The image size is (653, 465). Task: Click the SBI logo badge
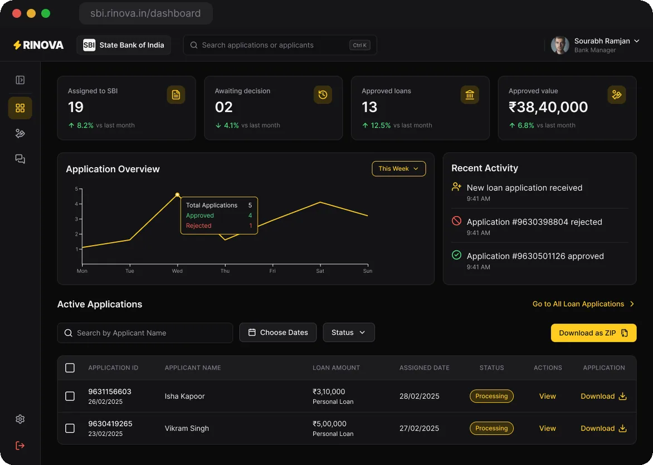[x=89, y=45]
